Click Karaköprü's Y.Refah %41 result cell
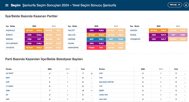Screen dimensions: 189x102 (96, 48)
